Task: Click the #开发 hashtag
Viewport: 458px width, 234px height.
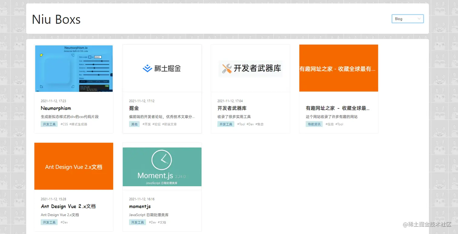Action: coord(147,124)
